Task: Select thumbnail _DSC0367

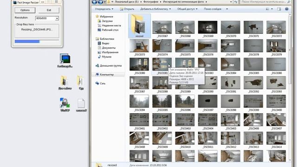Action: pos(162,27)
